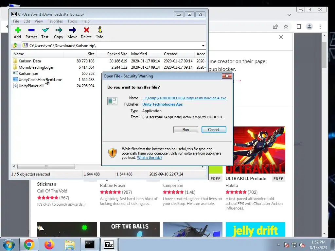Click the Delete red X icon
335x251 pixels.
point(86,30)
